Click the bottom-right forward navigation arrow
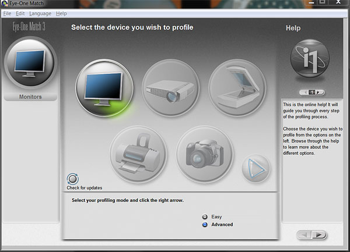Screen dimensions: 350x252 coord(318,235)
